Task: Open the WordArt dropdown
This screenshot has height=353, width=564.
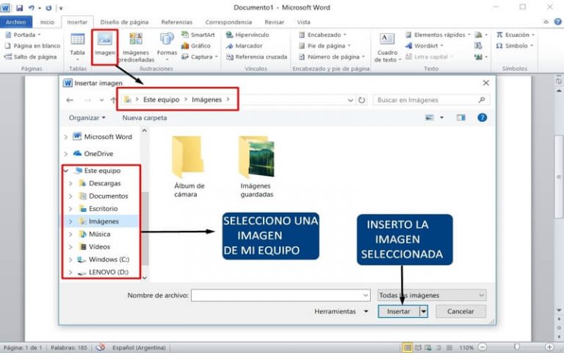Action: [424, 46]
